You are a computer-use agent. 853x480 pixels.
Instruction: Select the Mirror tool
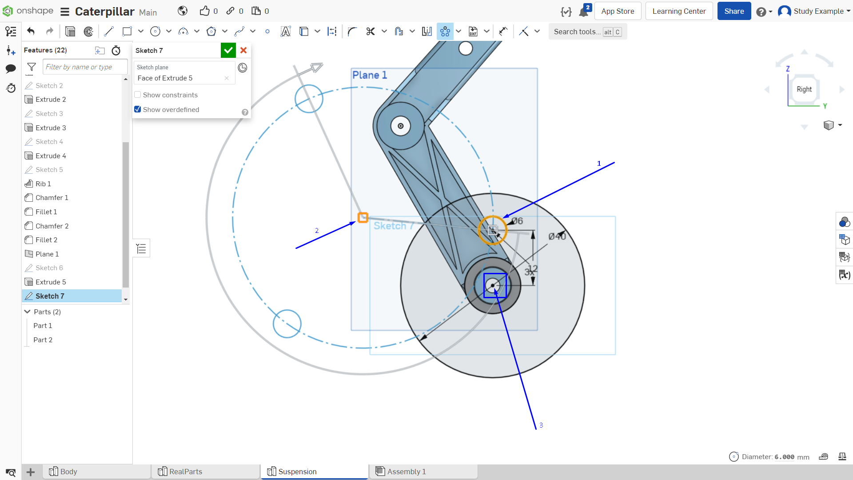point(427,32)
